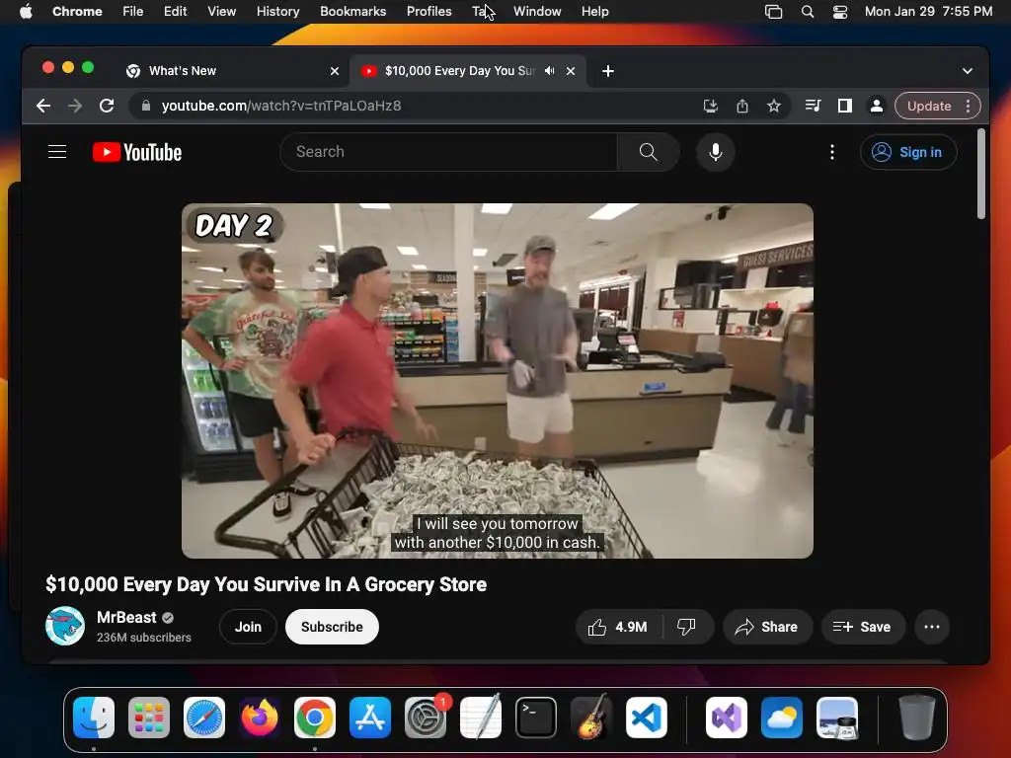Like the video with thumbs up
The height and width of the screenshot is (758, 1011).
click(x=617, y=627)
